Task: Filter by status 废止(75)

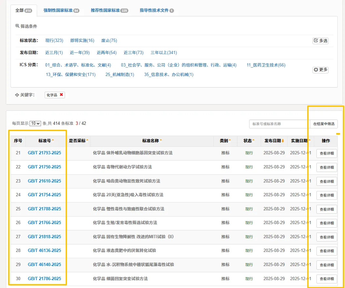Action: (x=109, y=40)
